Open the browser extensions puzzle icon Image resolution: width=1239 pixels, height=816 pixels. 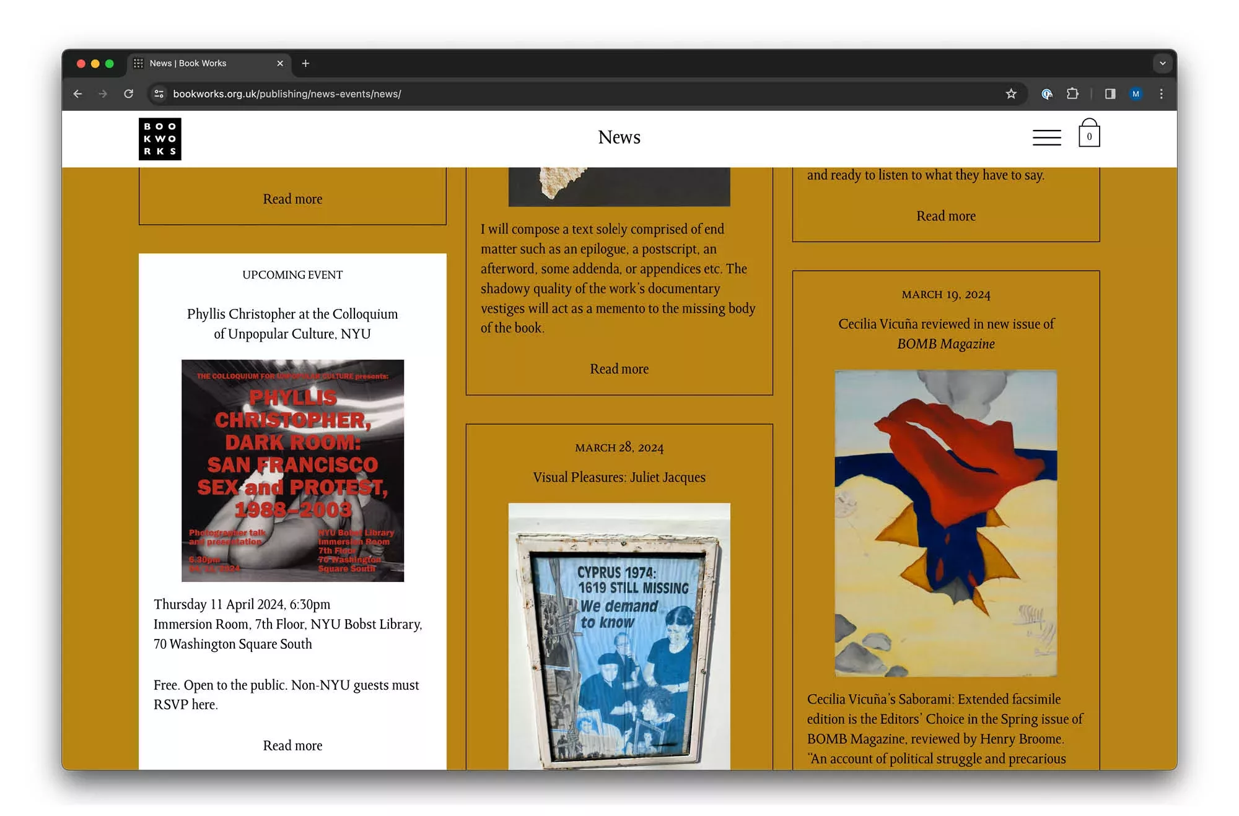(1072, 93)
